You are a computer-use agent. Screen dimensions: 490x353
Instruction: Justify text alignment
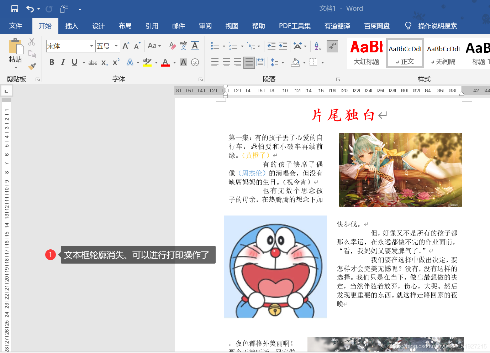[249, 62]
